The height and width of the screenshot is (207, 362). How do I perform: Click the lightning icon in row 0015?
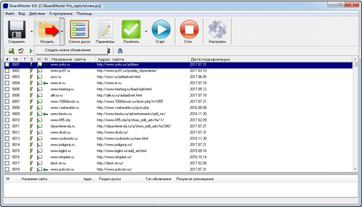coord(31,151)
